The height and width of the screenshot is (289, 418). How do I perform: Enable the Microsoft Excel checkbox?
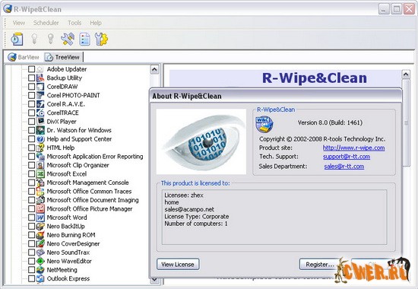[x=31, y=173]
